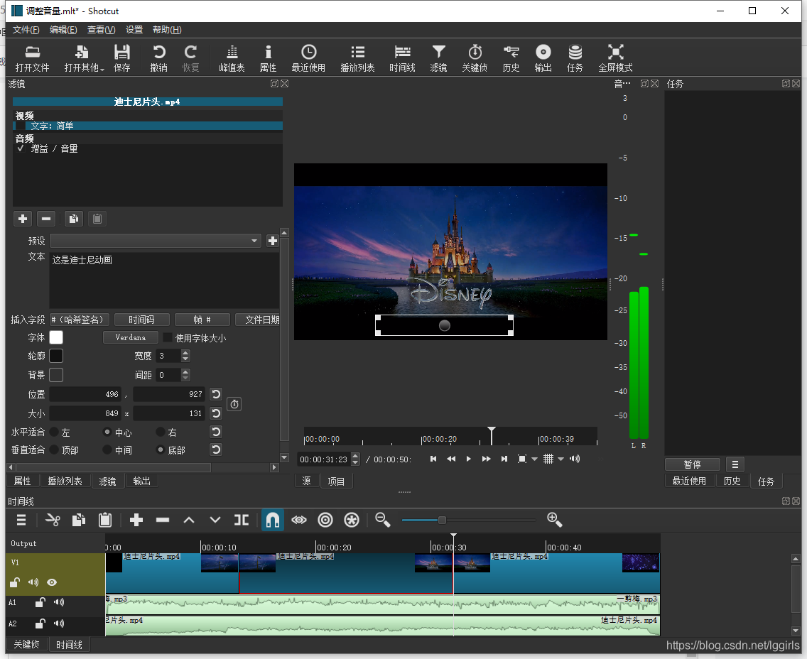The image size is (807, 659).
Task: Pick black 轮廓 outline color swatch
Action: [x=56, y=356]
